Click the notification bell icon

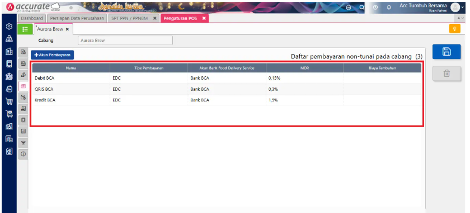389,7
